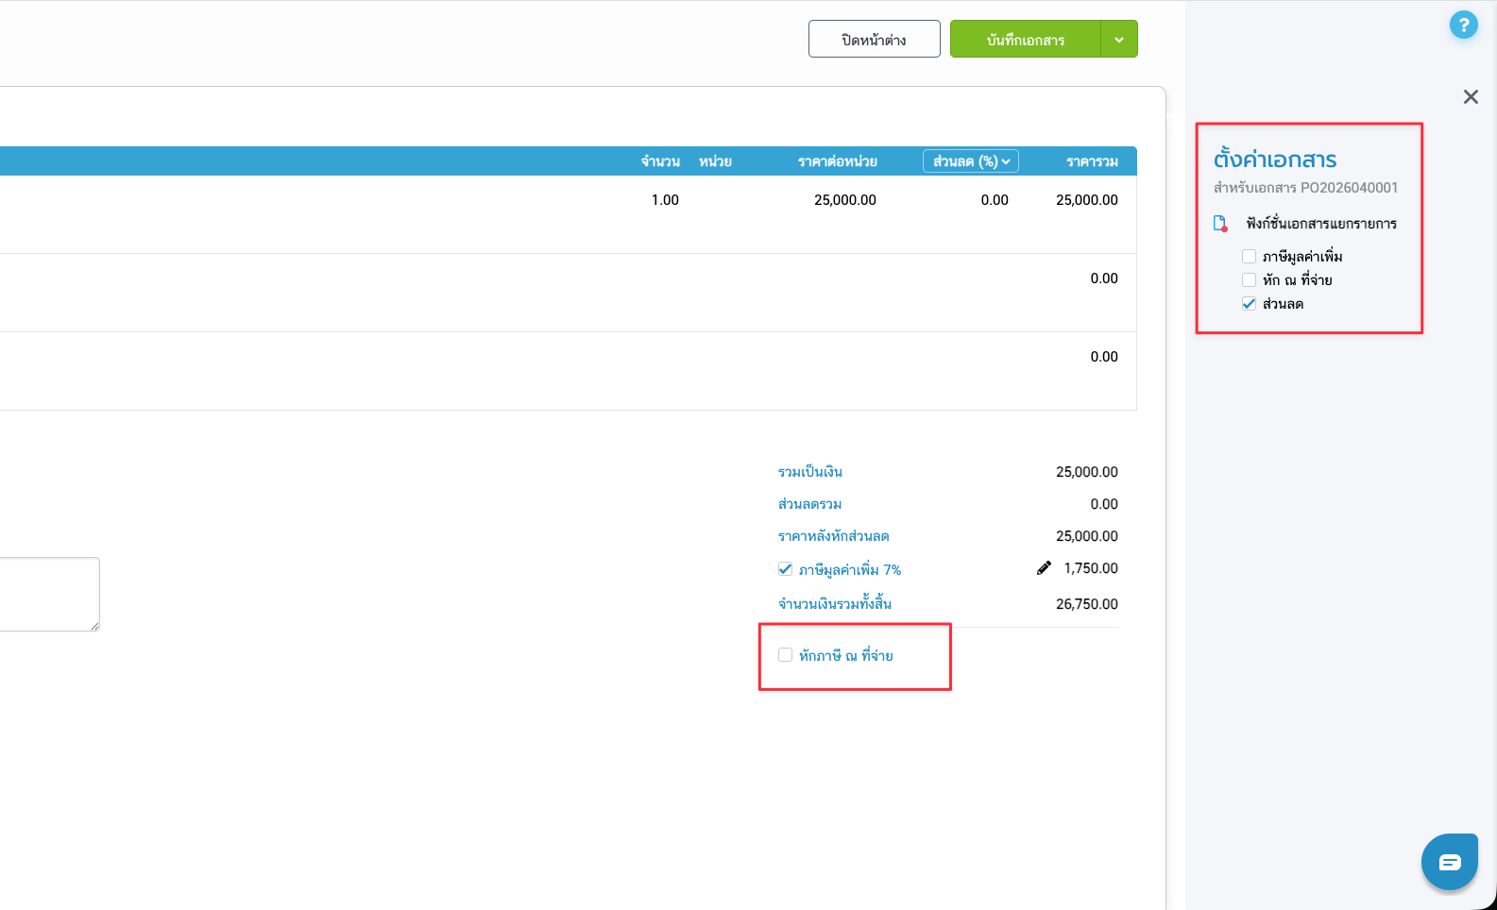This screenshot has height=910, width=1497.
Task: Click the document icon beside ฟังก์ชั่นเอกสารแยกรายการ
Action: coord(1220,224)
